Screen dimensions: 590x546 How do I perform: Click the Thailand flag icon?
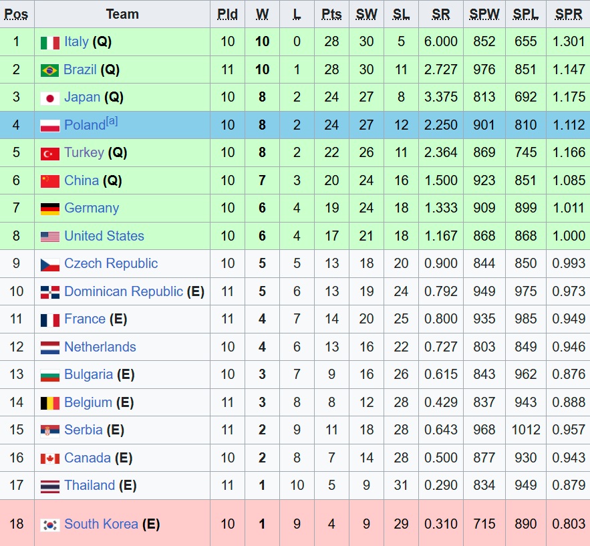[50, 486]
